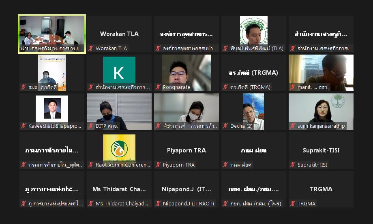Click the manit video tile
The image size is (373, 224).
pyautogui.click(x=321, y=73)
